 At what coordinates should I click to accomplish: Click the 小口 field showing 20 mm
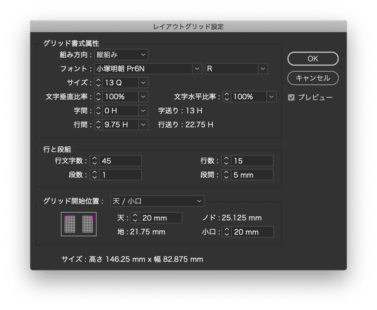coord(253,232)
